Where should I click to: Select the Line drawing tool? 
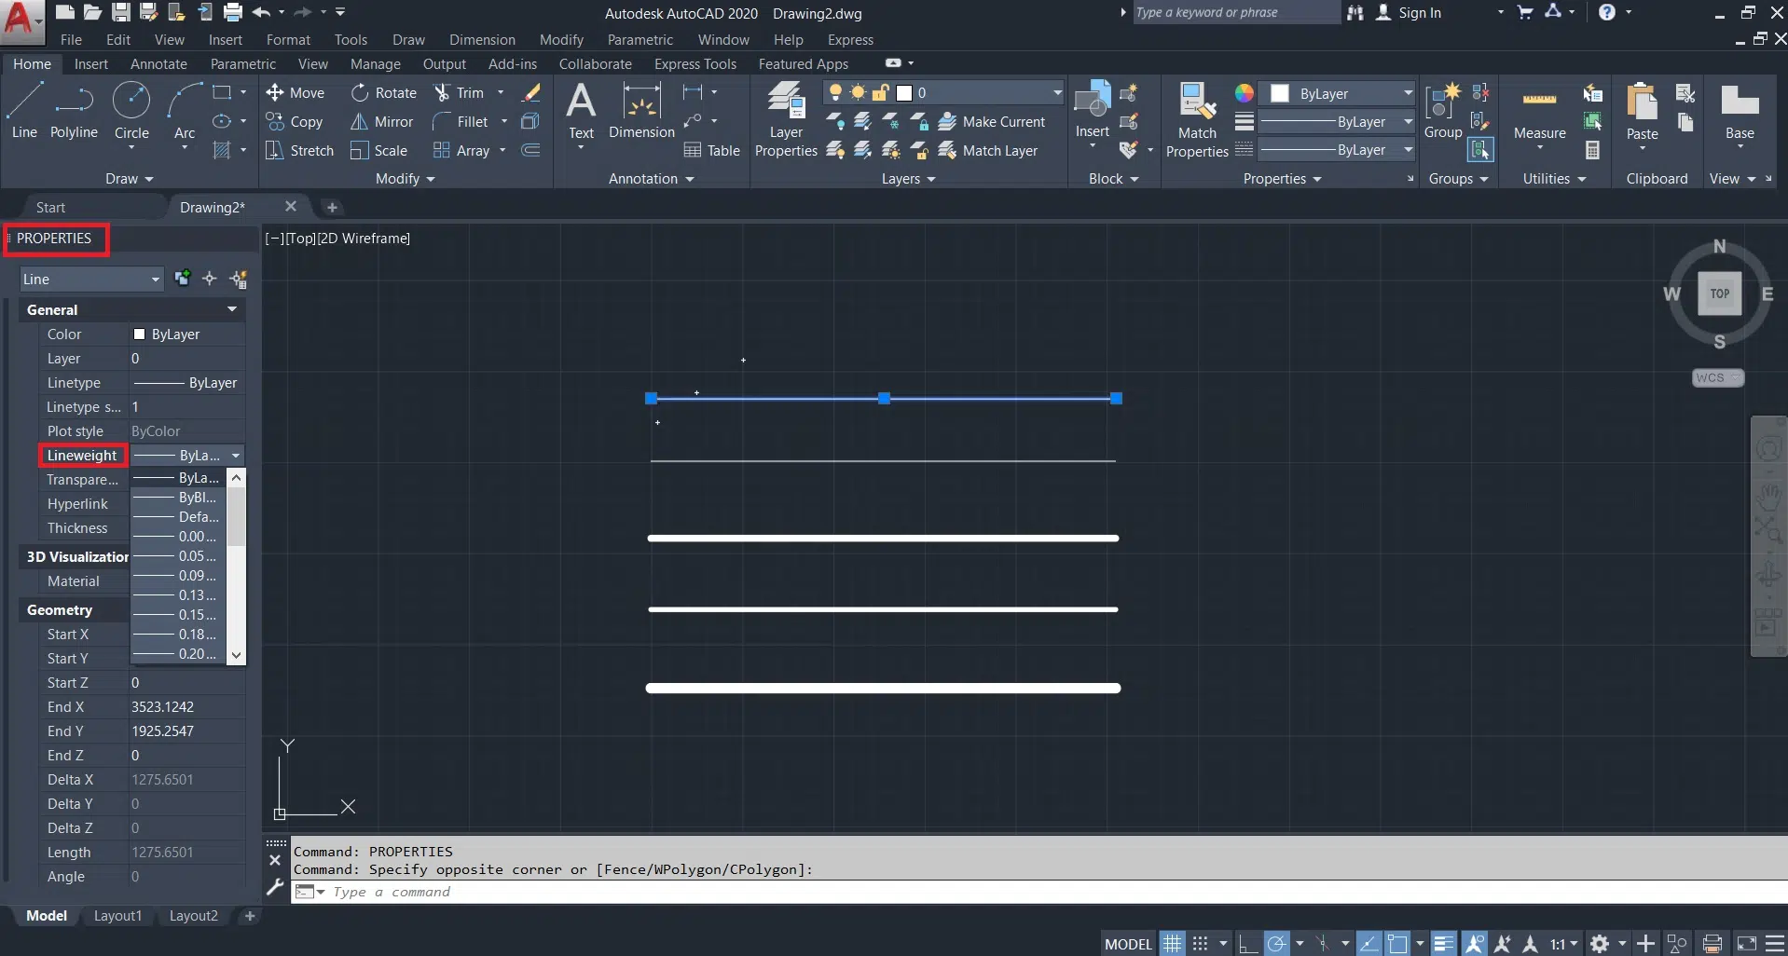point(24,110)
